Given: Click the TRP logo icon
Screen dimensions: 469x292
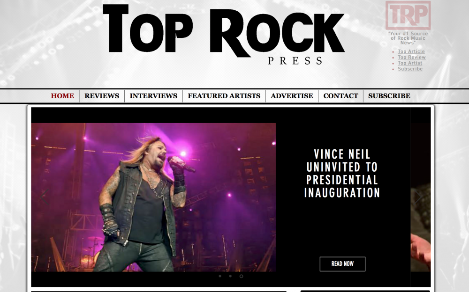Looking at the screenshot, I should coord(408,15).
